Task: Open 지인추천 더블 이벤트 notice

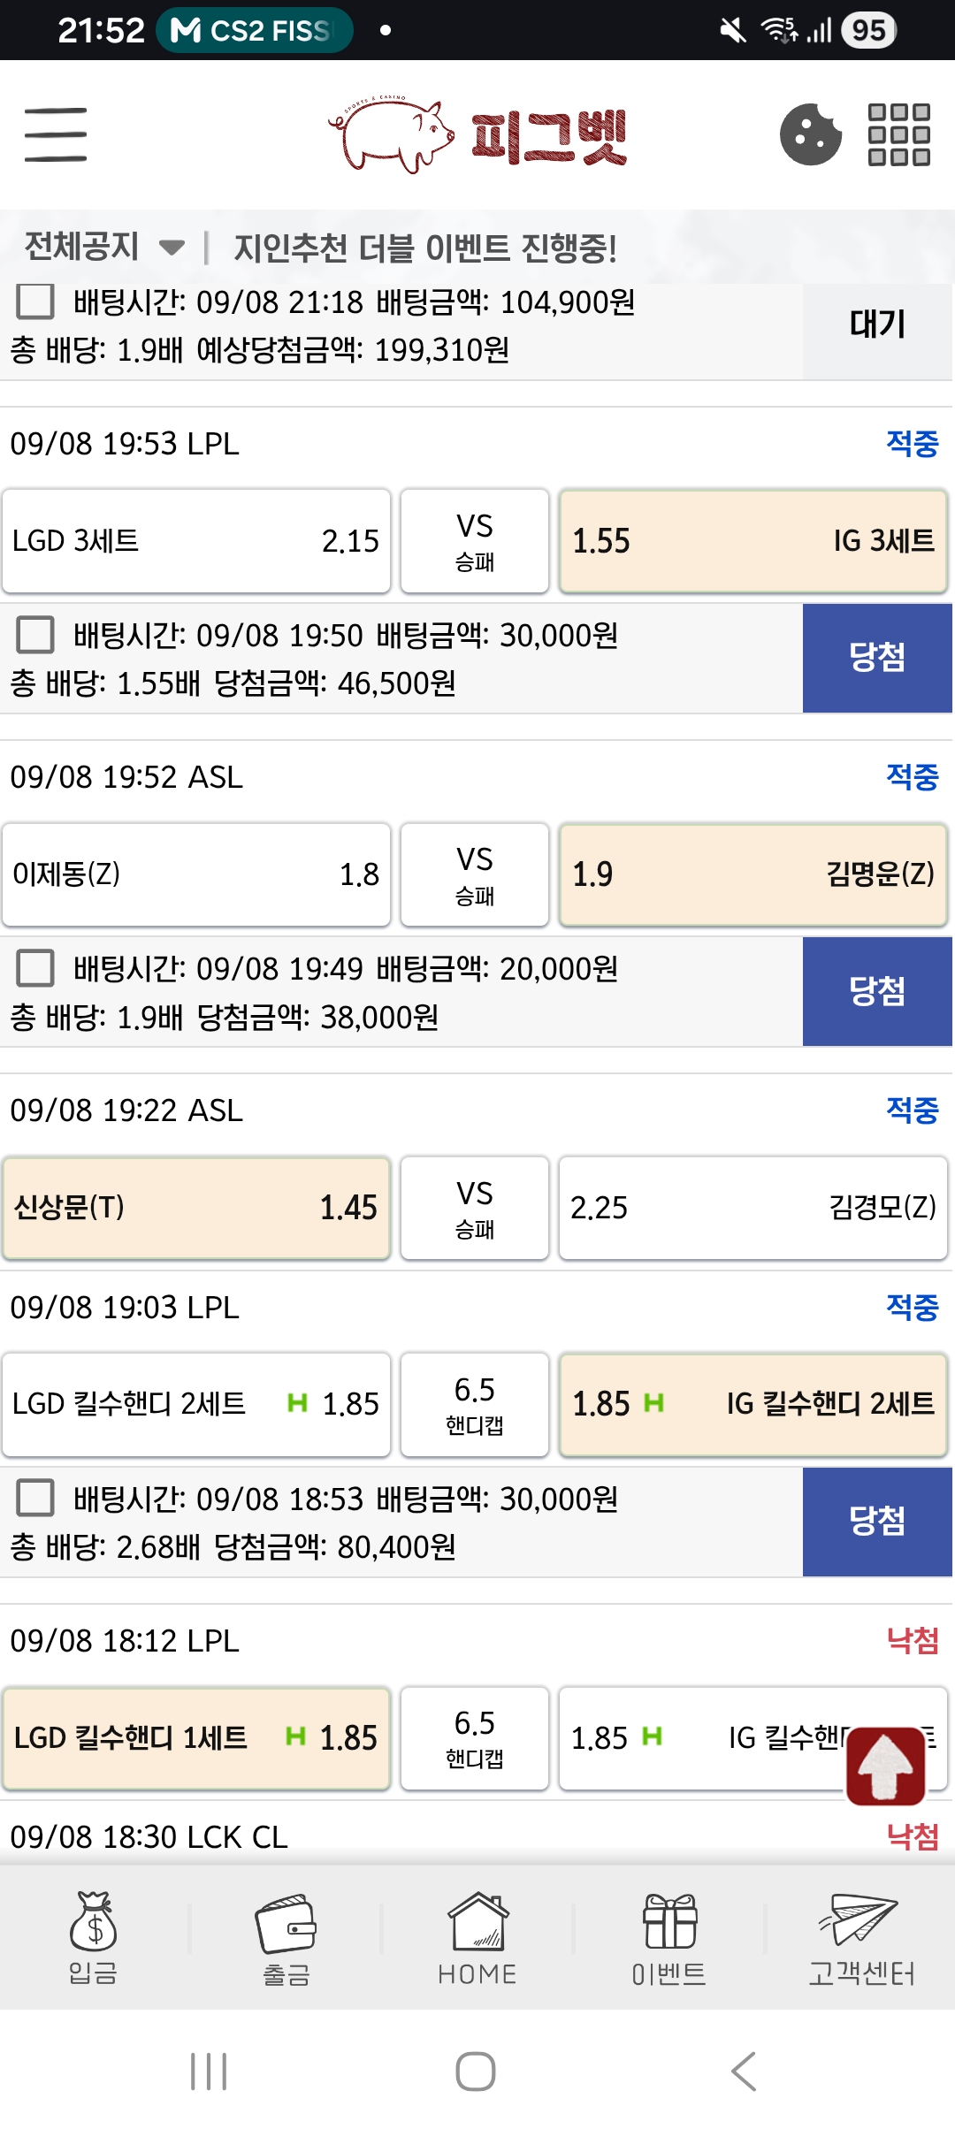Action: (x=425, y=248)
